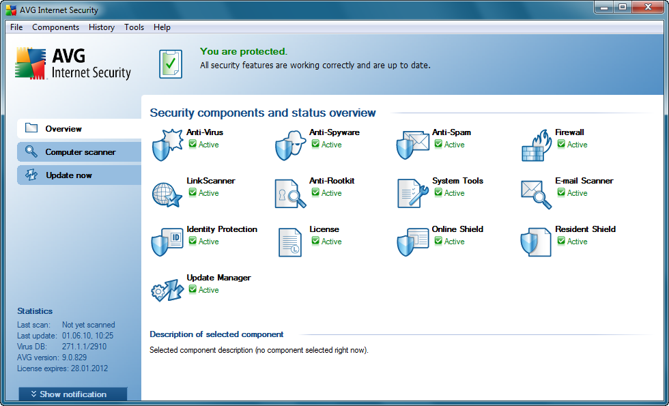Open the Components menu

click(55, 27)
